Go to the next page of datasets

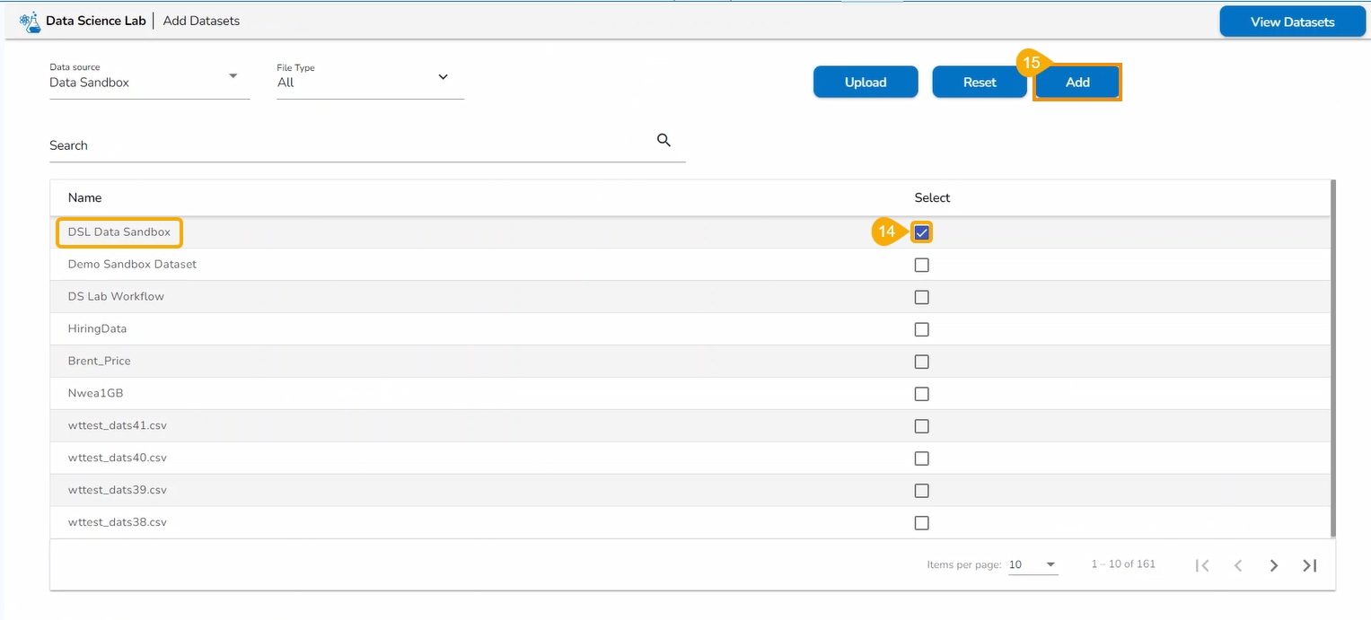[x=1273, y=565]
